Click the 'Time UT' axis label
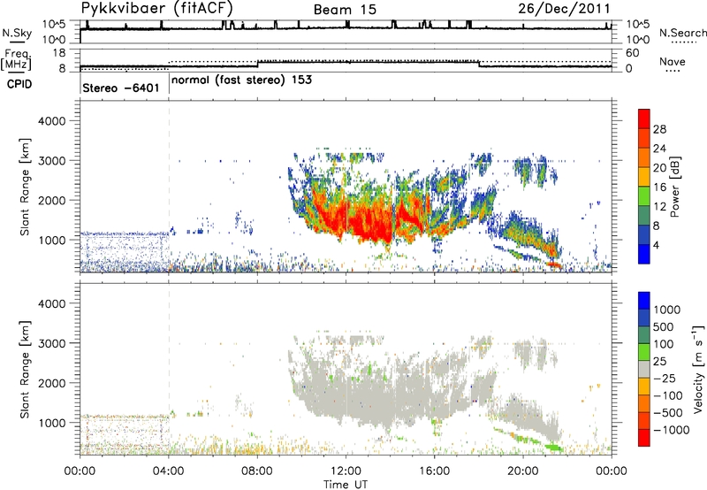The width and height of the screenshot is (707, 490). click(x=346, y=485)
